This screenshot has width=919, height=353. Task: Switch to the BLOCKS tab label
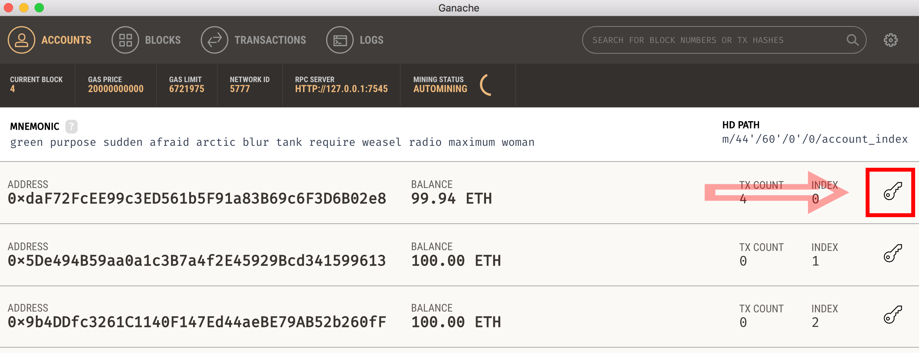pyautogui.click(x=163, y=40)
